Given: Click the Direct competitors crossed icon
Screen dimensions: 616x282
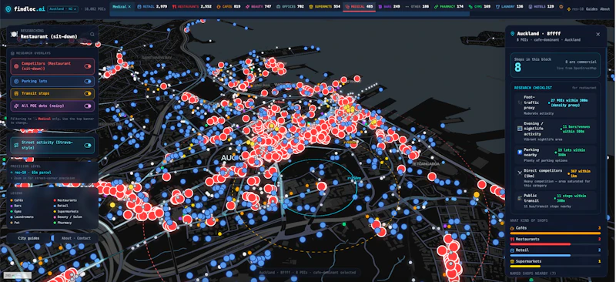Looking at the screenshot, I should 519,173.
